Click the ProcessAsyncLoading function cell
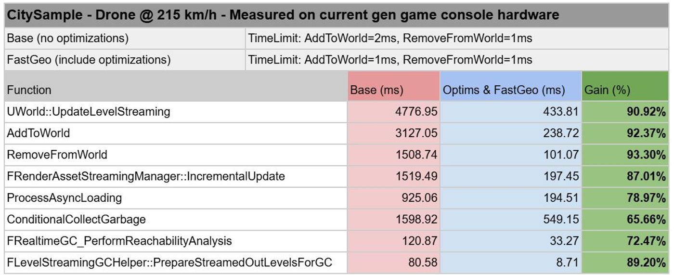 (176, 198)
